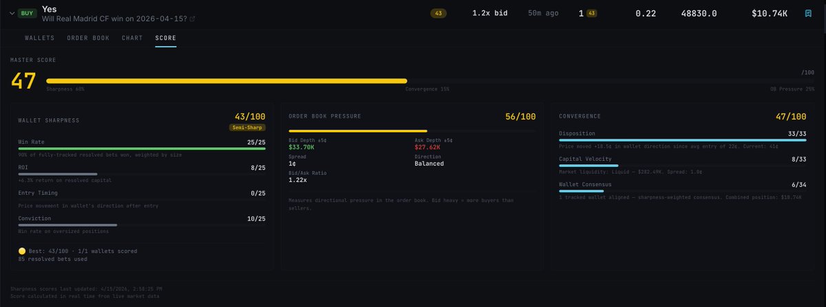Open the Order Book tab
826x307 pixels.
coord(88,38)
